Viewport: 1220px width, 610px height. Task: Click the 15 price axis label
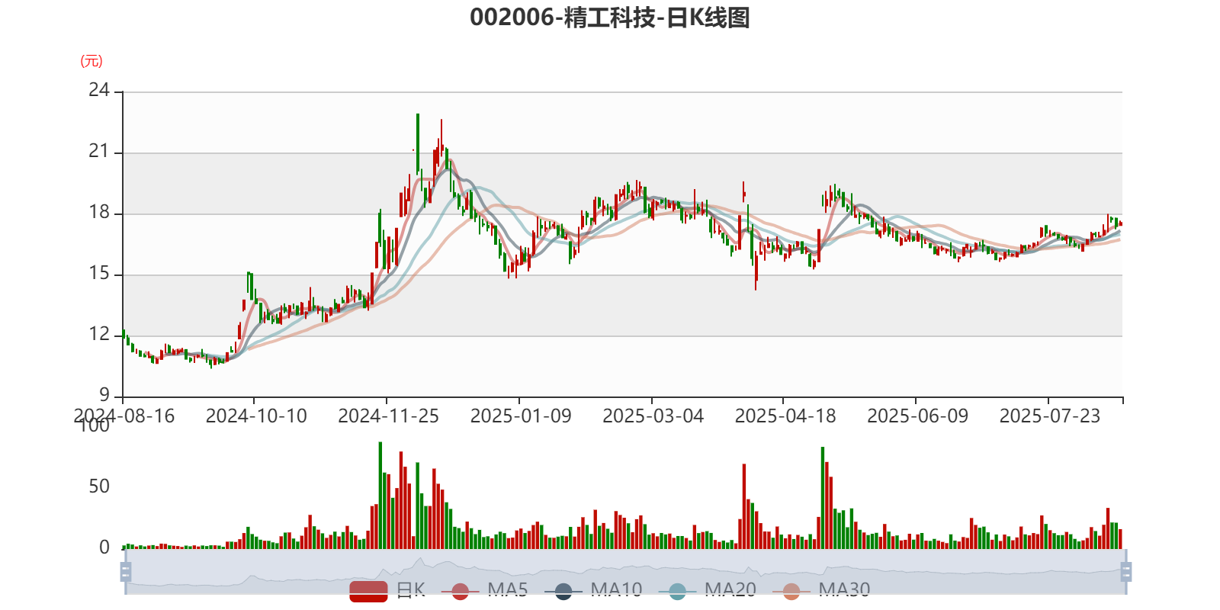(99, 273)
